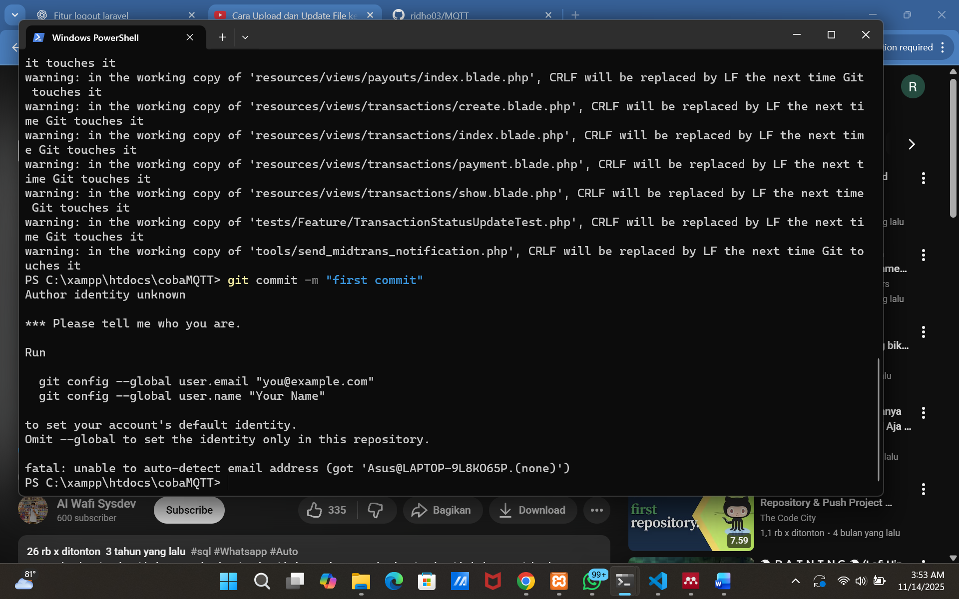
Task: Open Visual Studio Code from taskbar
Action: coord(658,582)
